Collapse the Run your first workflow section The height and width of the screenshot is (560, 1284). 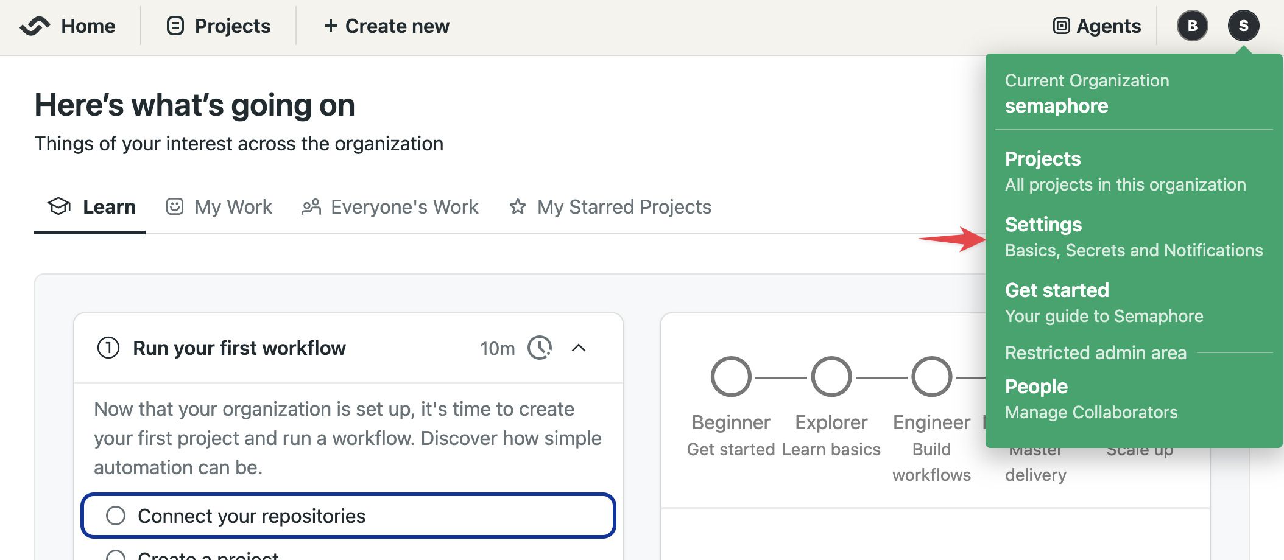579,348
